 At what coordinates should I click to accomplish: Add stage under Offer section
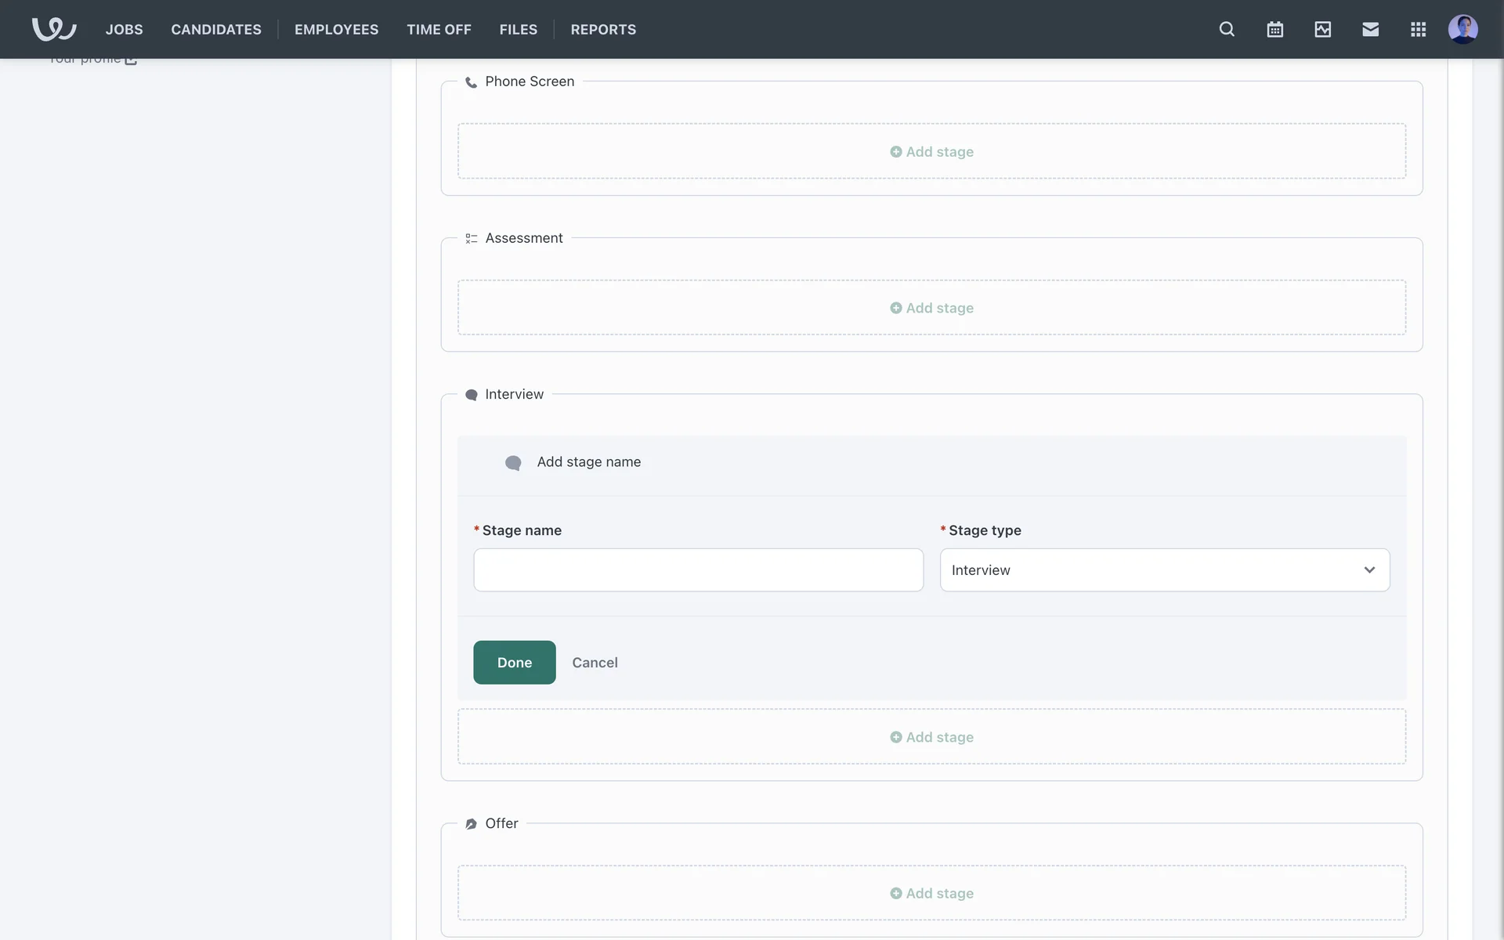(931, 893)
